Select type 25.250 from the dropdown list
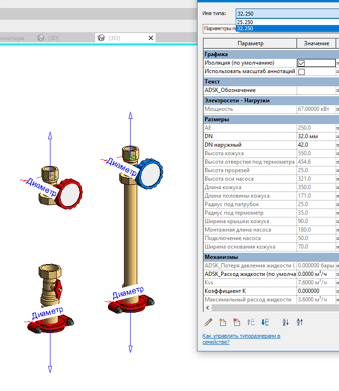 245,22
